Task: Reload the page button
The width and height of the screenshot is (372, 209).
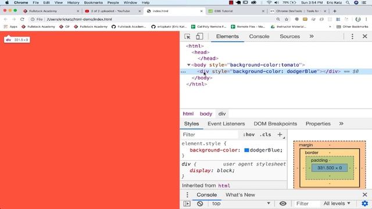Action: [x=22, y=19]
